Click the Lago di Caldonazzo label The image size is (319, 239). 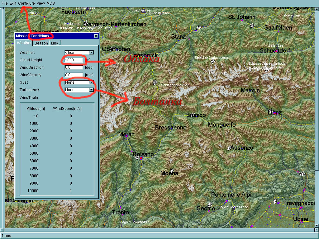click(135, 222)
